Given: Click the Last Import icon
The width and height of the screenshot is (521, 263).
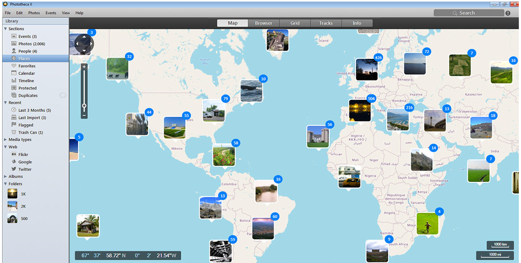Looking at the screenshot, I should pyautogui.click(x=14, y=117).
